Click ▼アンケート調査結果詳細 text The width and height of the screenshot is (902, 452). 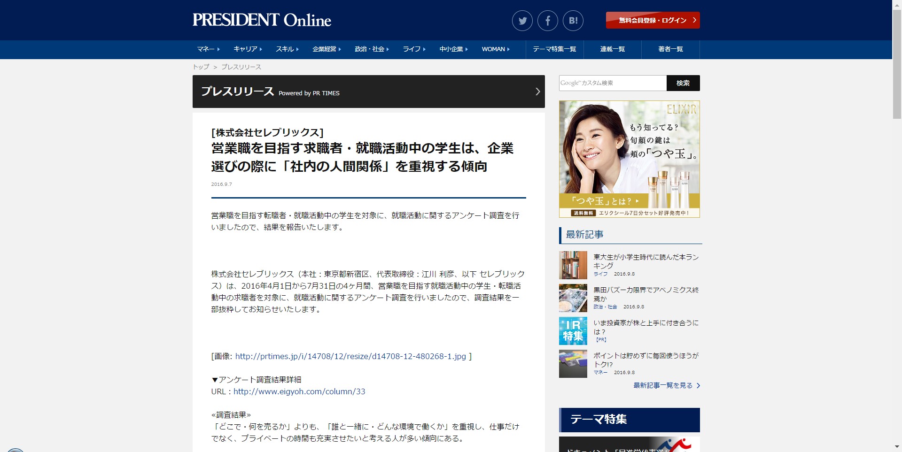[256, 380]
